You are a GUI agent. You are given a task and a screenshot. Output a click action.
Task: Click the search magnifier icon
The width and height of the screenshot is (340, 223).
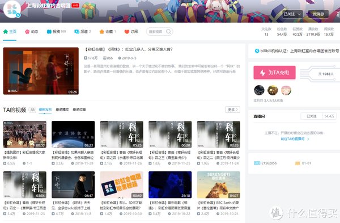pos(168,32)
